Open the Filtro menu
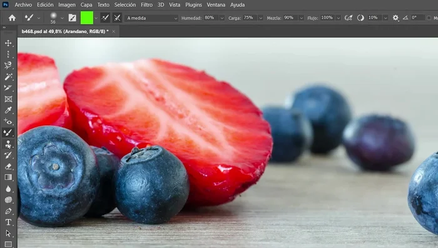Screen dimensions: 438x248 point(146,5)
